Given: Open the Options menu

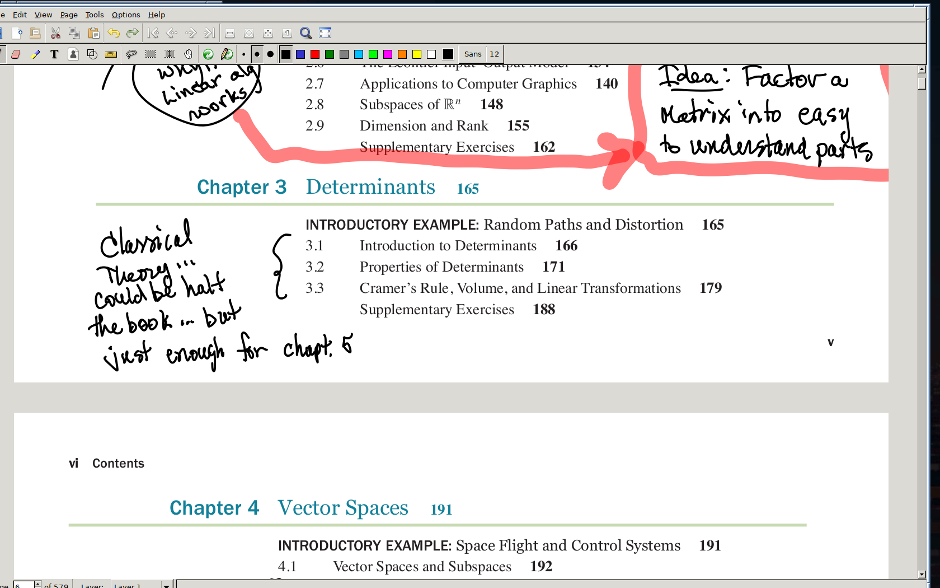Looking at the screenshot, I should [126, 15].
